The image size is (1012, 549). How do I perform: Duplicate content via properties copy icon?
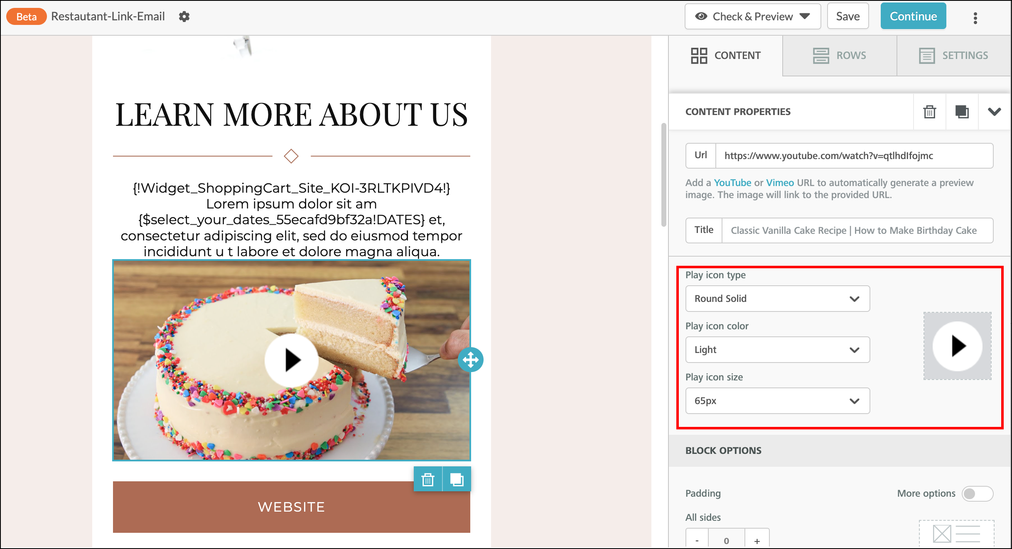(x=962, y=112)
